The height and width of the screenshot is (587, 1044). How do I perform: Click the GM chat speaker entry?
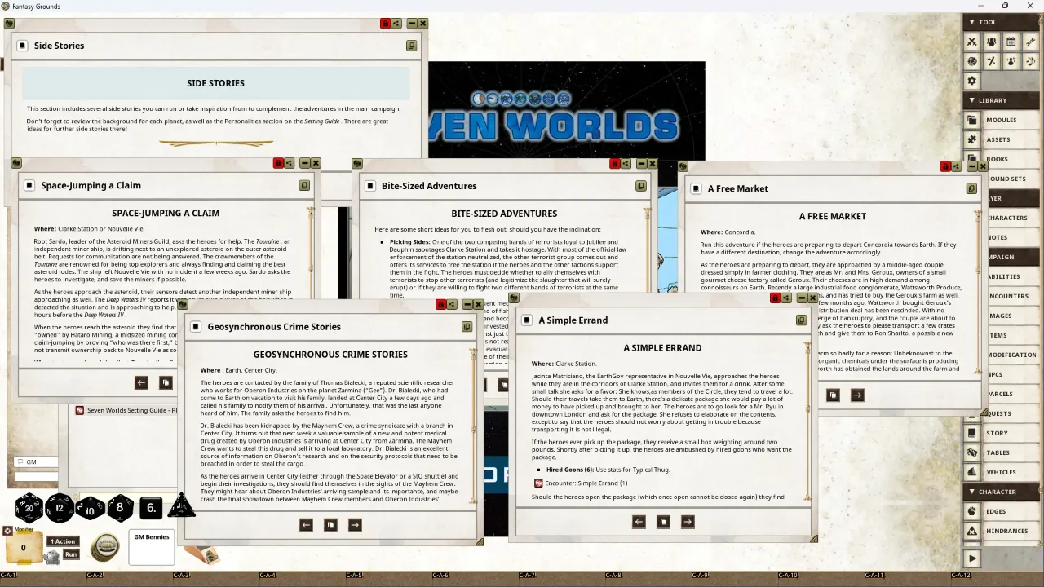pyautogui.click(x=35, y=462)
